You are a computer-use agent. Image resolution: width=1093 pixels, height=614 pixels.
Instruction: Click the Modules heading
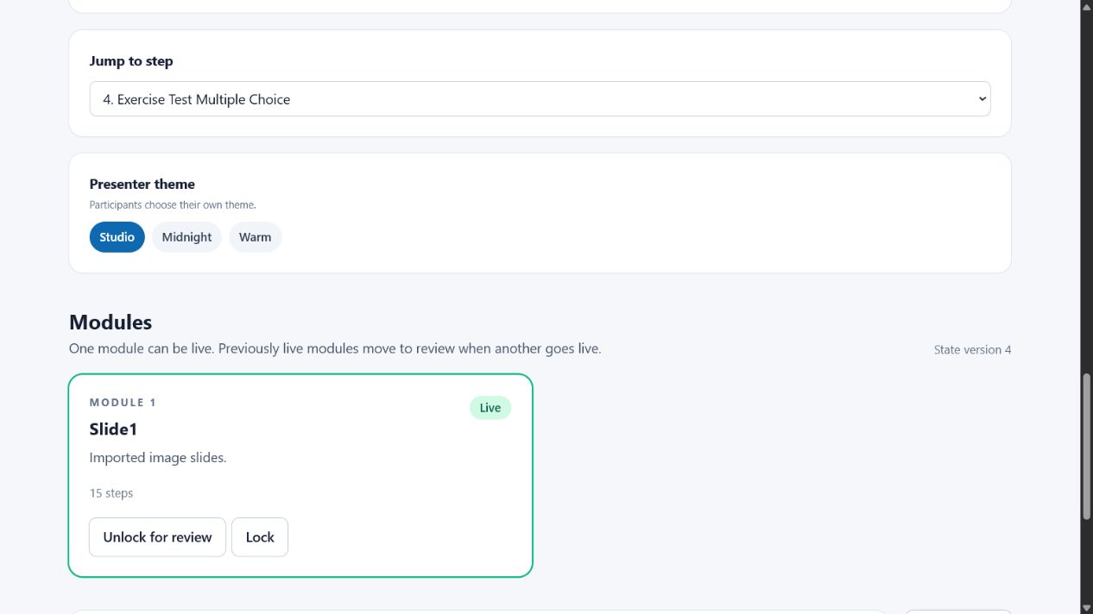coord(111,323)
